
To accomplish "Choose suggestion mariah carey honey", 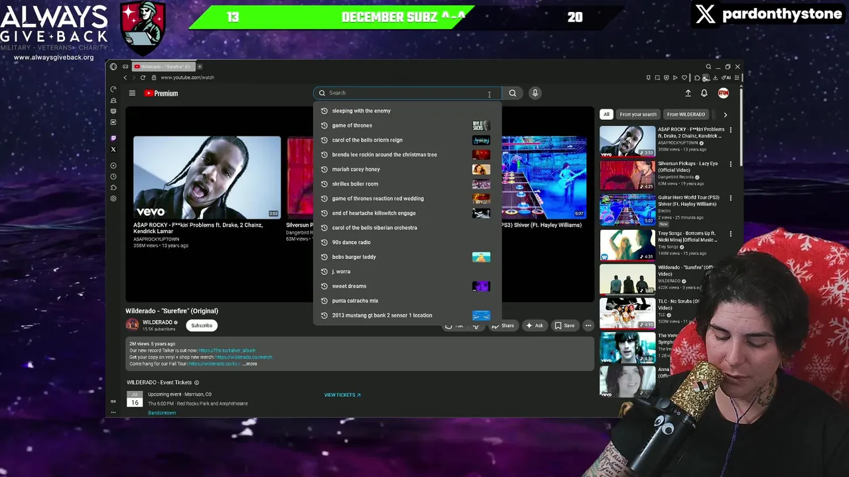I will pyautogui.click(x=407, y=169).
